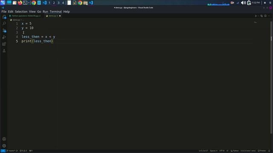This screenshot has width=273, height=153.
Task: Open the Testing flask view
Action: pyautogui.click(x=4, y=51)
